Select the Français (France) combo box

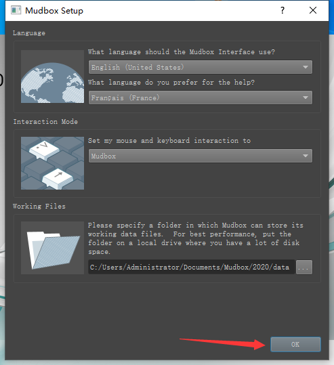point(201,98)
